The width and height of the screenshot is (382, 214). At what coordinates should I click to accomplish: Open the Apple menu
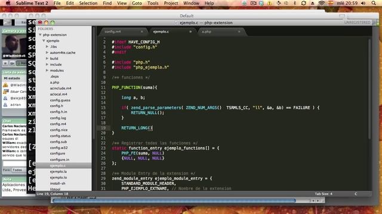pyautogui.click(x=8, y=3)
